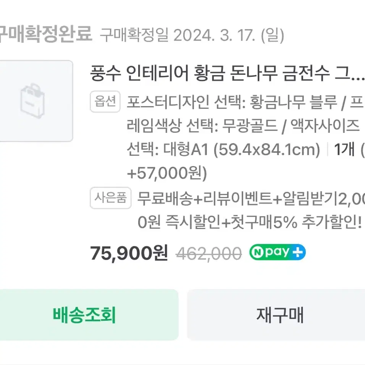The image size is (365, 365).
Task: Click the 옵션 label badge
Action: pyautogui.click(x=105, y=102)
